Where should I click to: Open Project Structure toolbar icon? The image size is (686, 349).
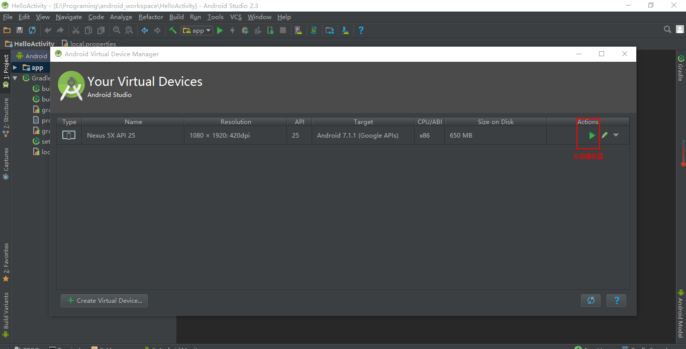tap(329, 31)
